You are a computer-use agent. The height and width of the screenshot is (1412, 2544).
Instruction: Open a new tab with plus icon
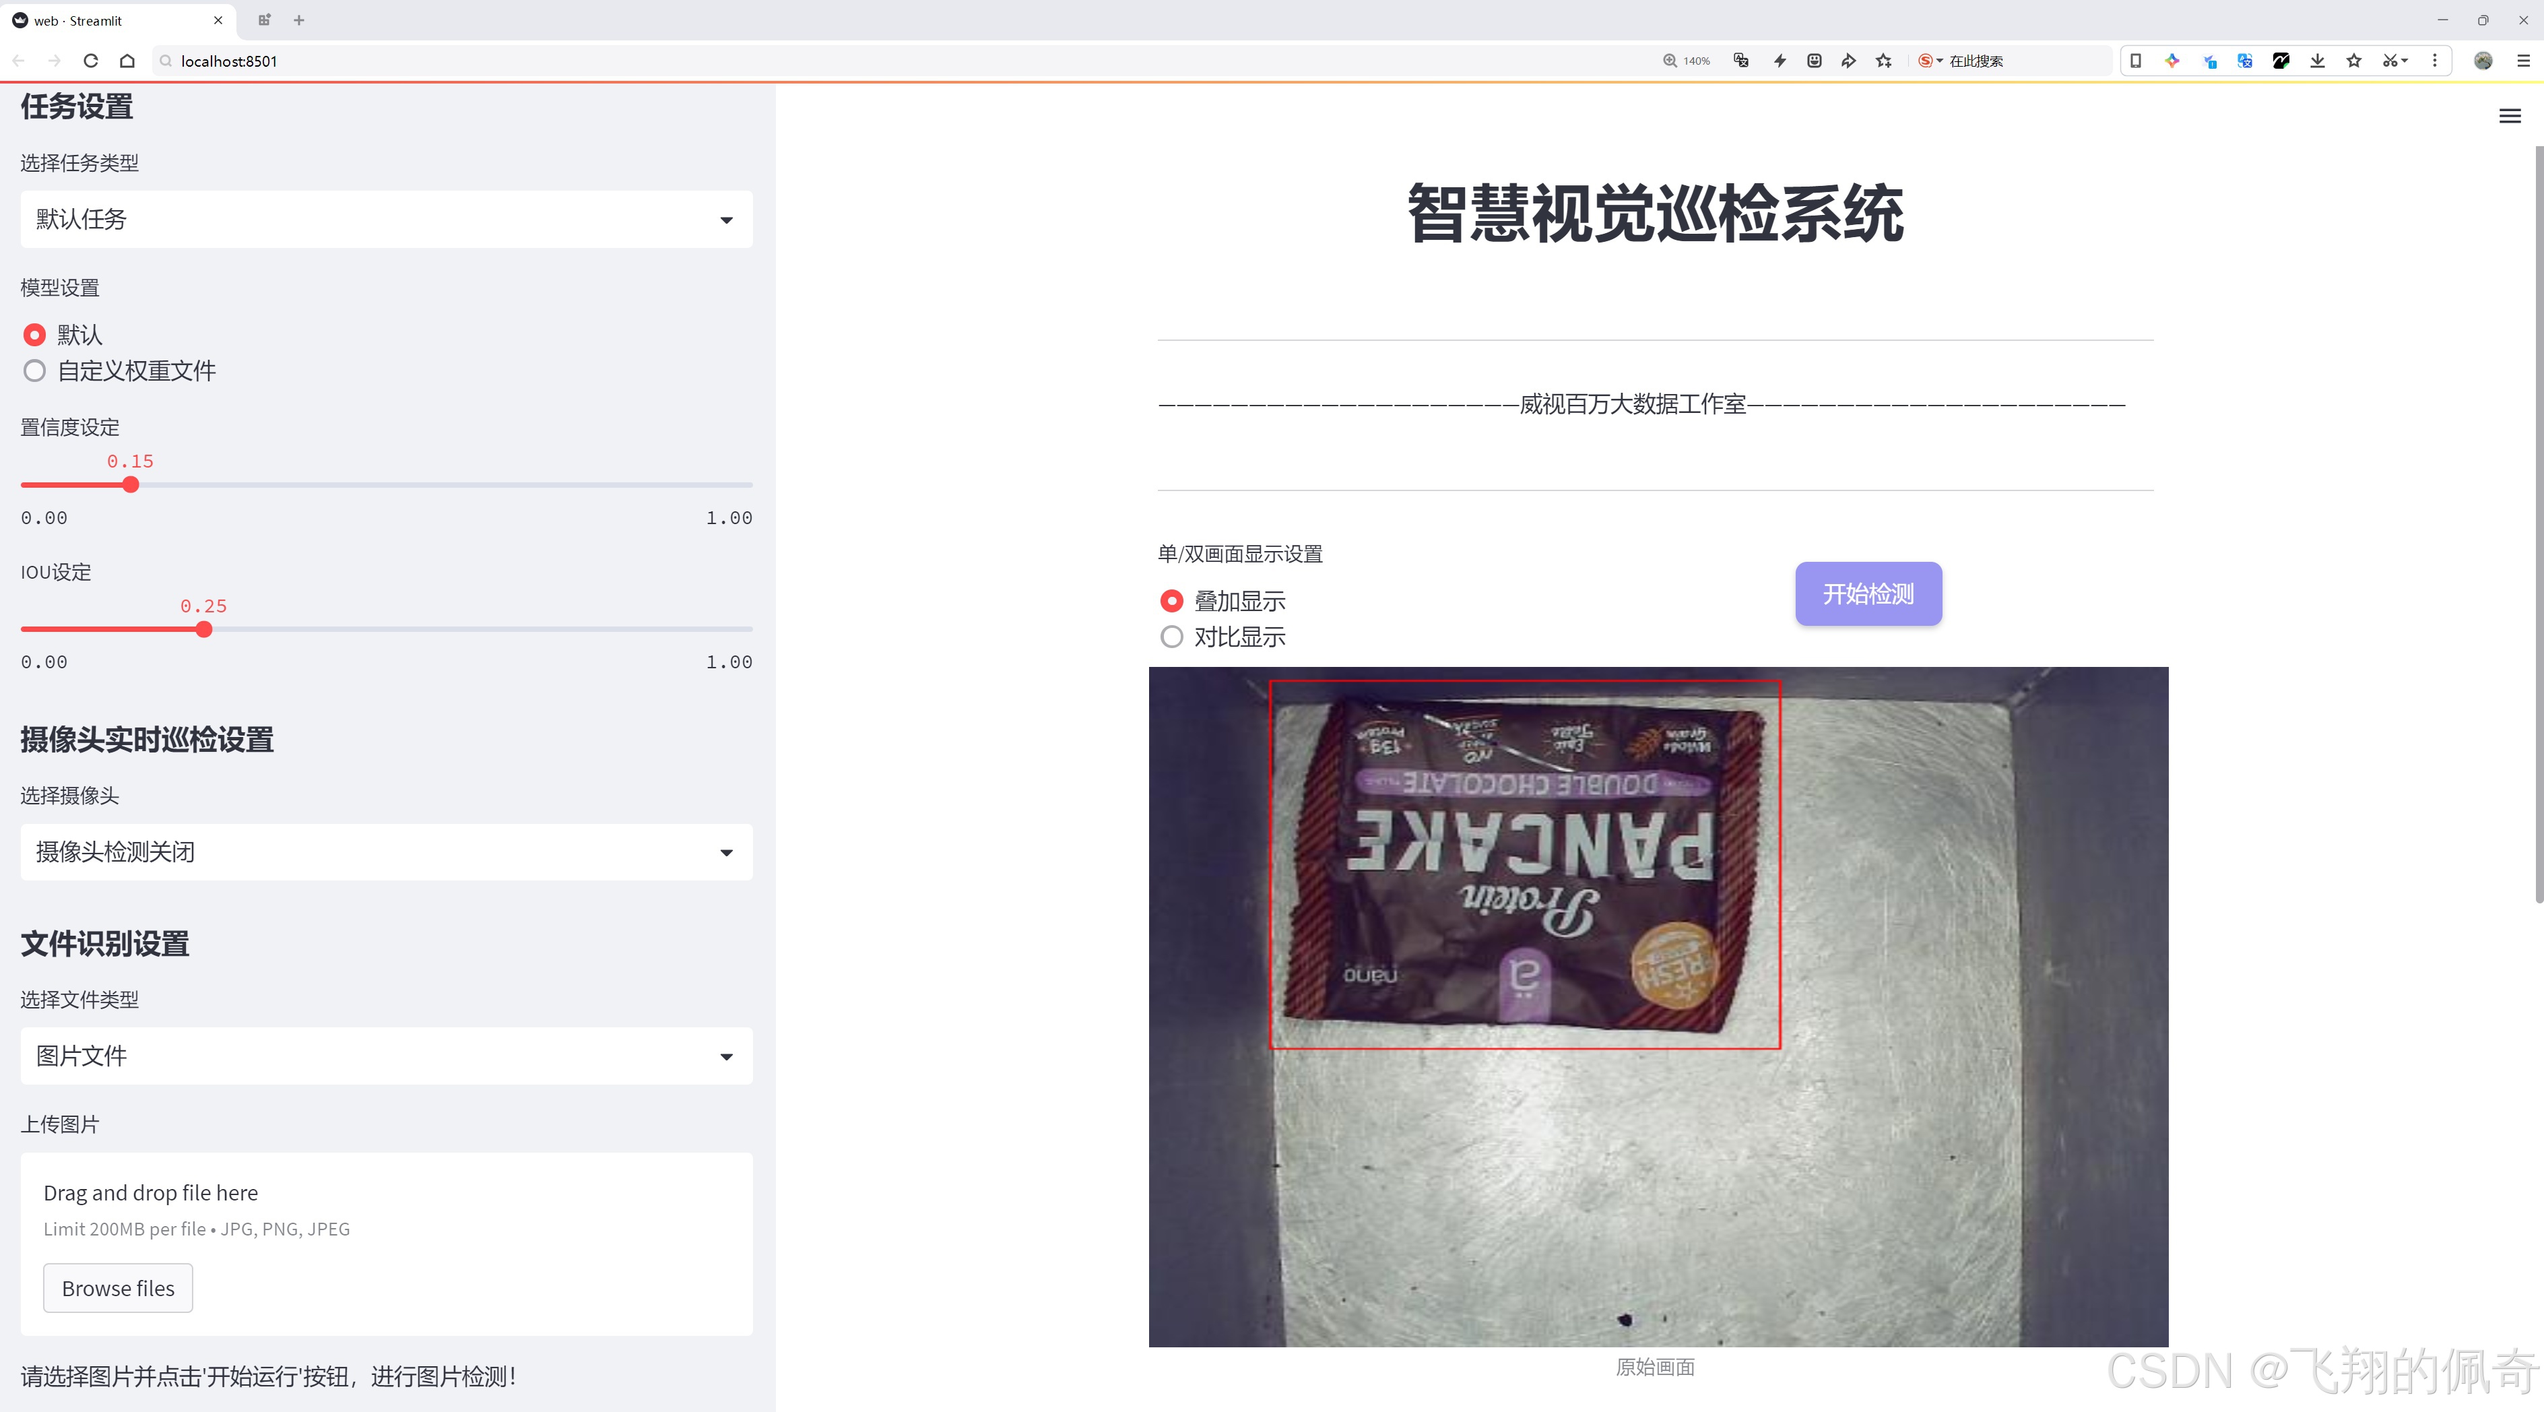point(299,20)
